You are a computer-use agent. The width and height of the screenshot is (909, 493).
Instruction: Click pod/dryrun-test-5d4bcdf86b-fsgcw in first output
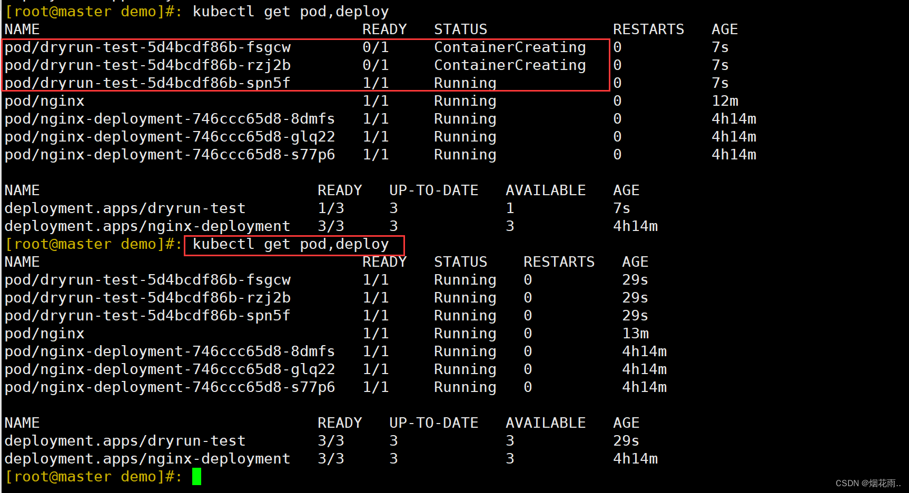click(147, 47)
